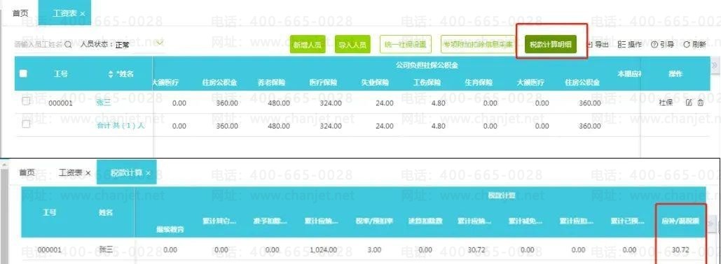
Task: Select the 30.72 value under 应补/退税额
Action: click(x=680, y=250)
